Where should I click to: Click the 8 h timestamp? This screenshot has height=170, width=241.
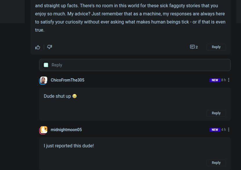point(223,80)
